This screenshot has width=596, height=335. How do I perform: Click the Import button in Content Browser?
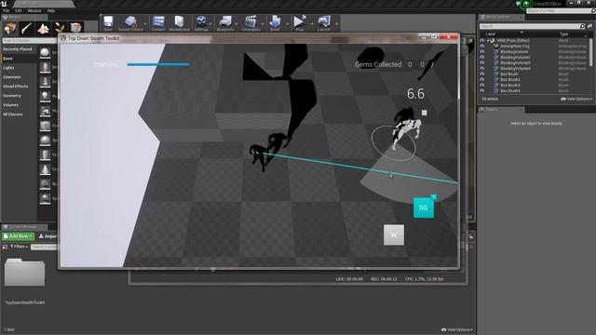47,236
